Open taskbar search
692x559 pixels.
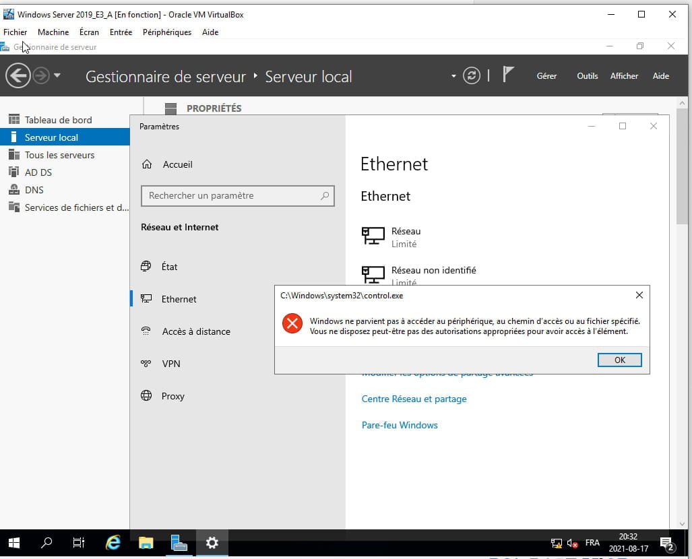click(x=46, y=543)
